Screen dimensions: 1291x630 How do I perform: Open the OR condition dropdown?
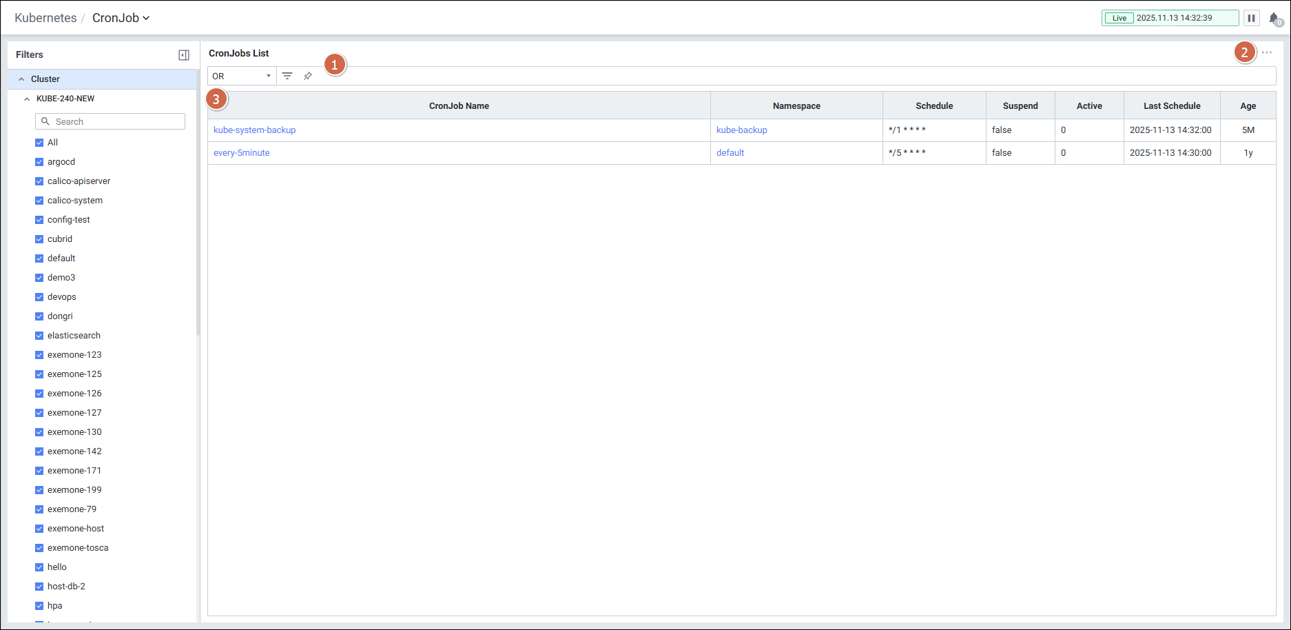[241, 76]
